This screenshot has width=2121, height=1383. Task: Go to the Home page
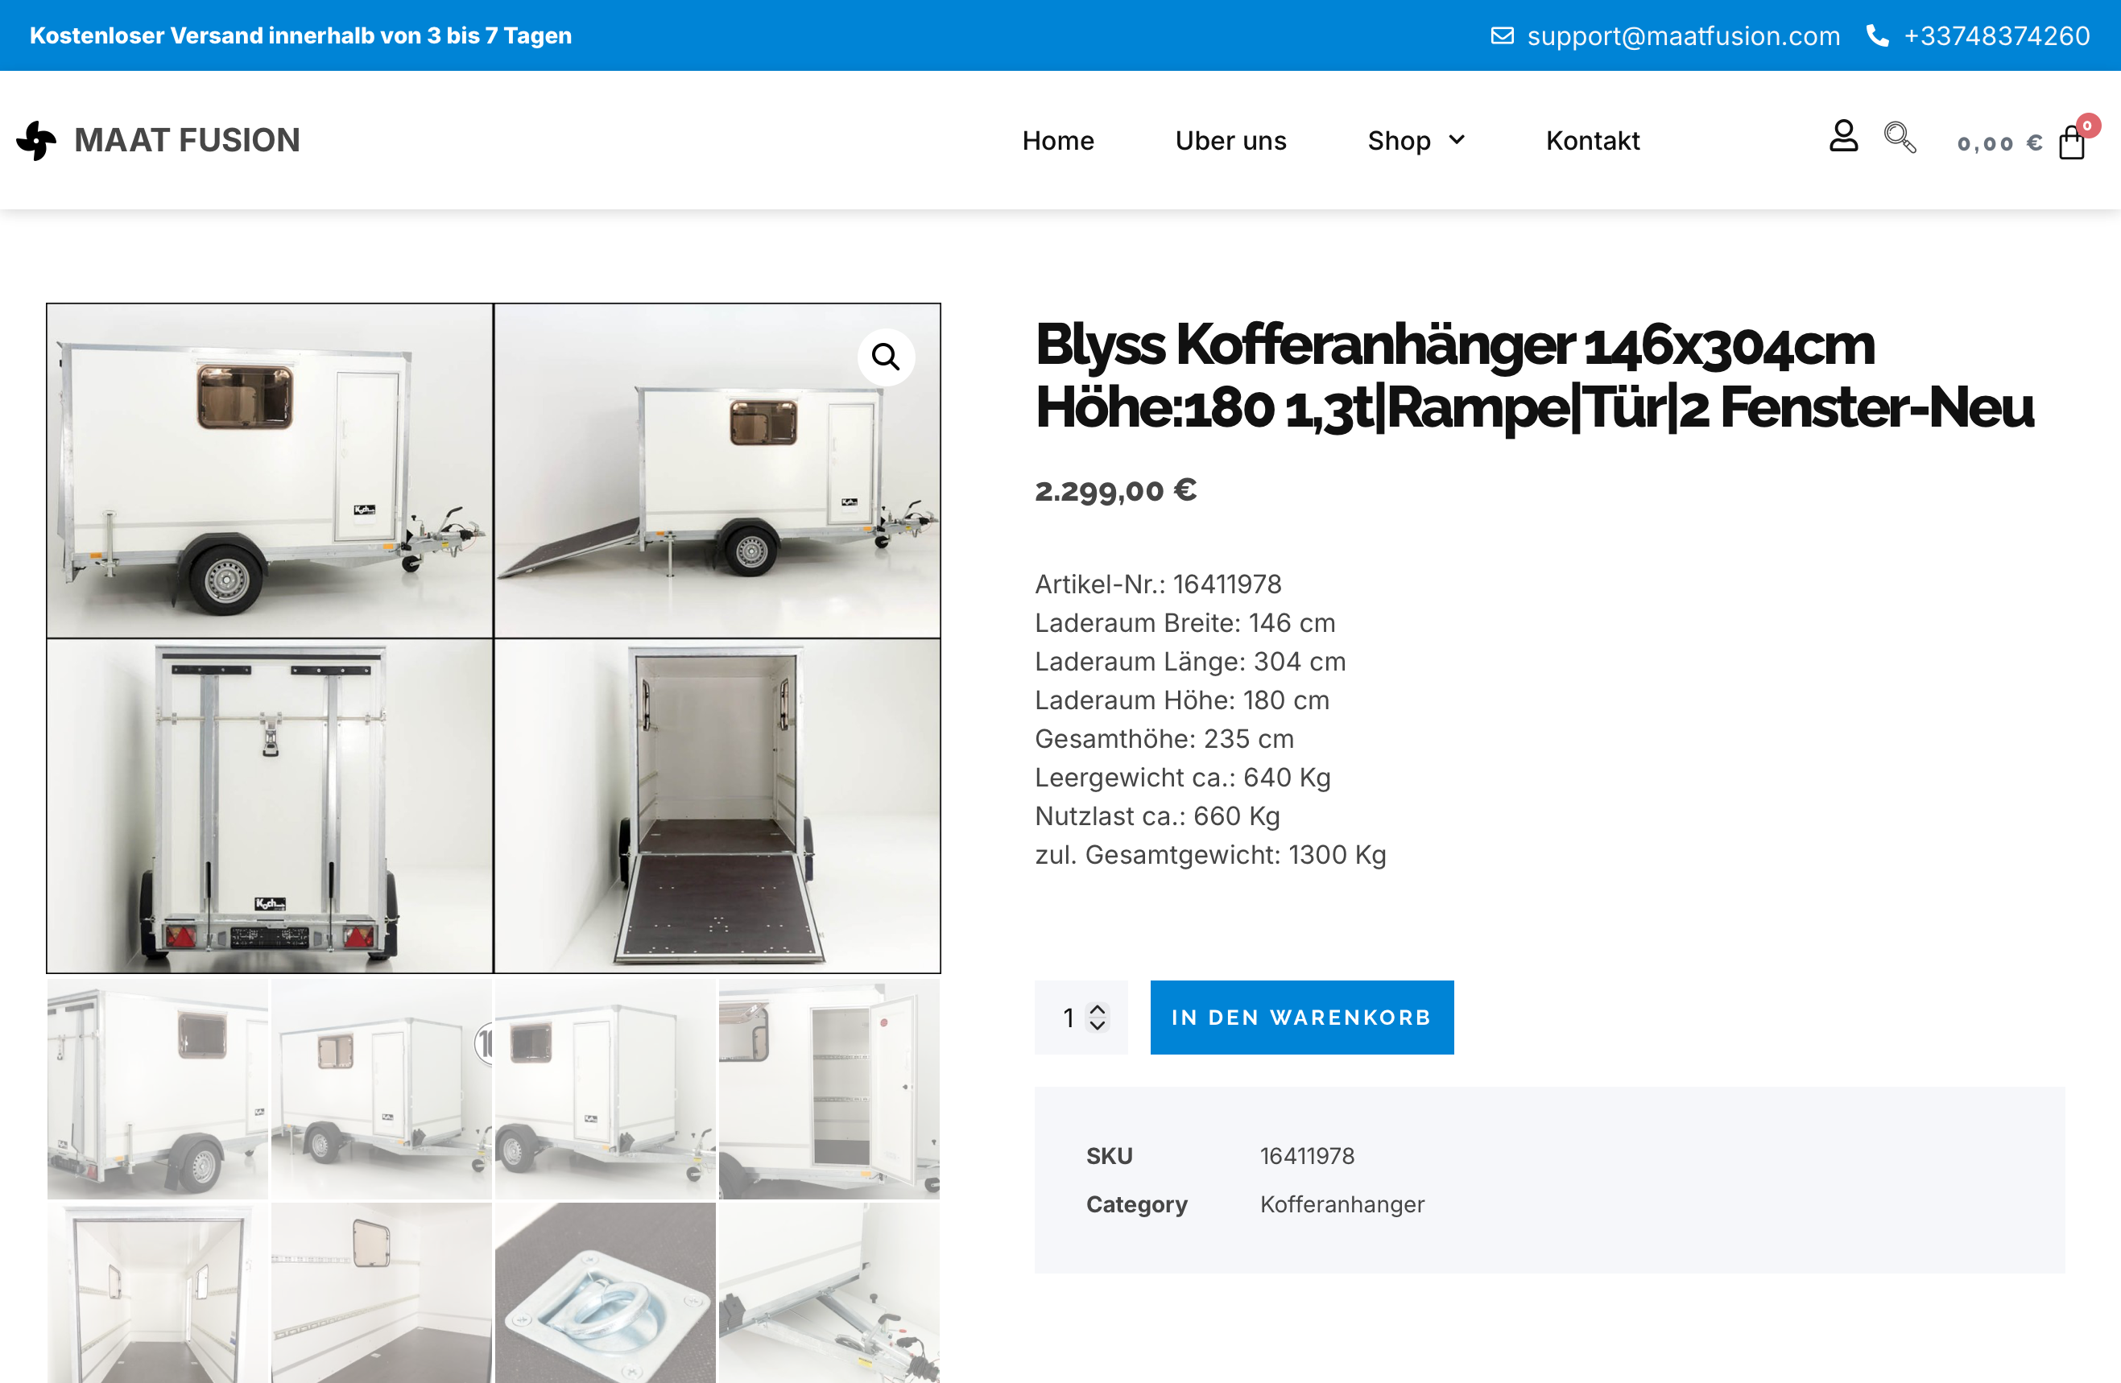pyautogui.click(x=1058, y=141)
